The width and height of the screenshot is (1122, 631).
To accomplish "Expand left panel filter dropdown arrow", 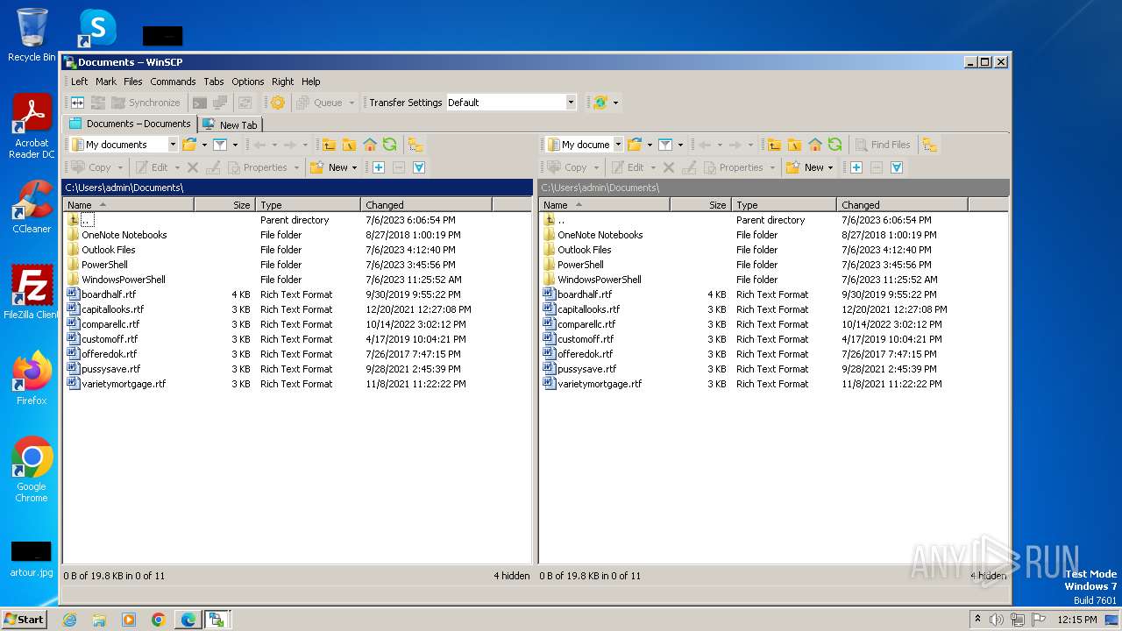I will (235, 145).
